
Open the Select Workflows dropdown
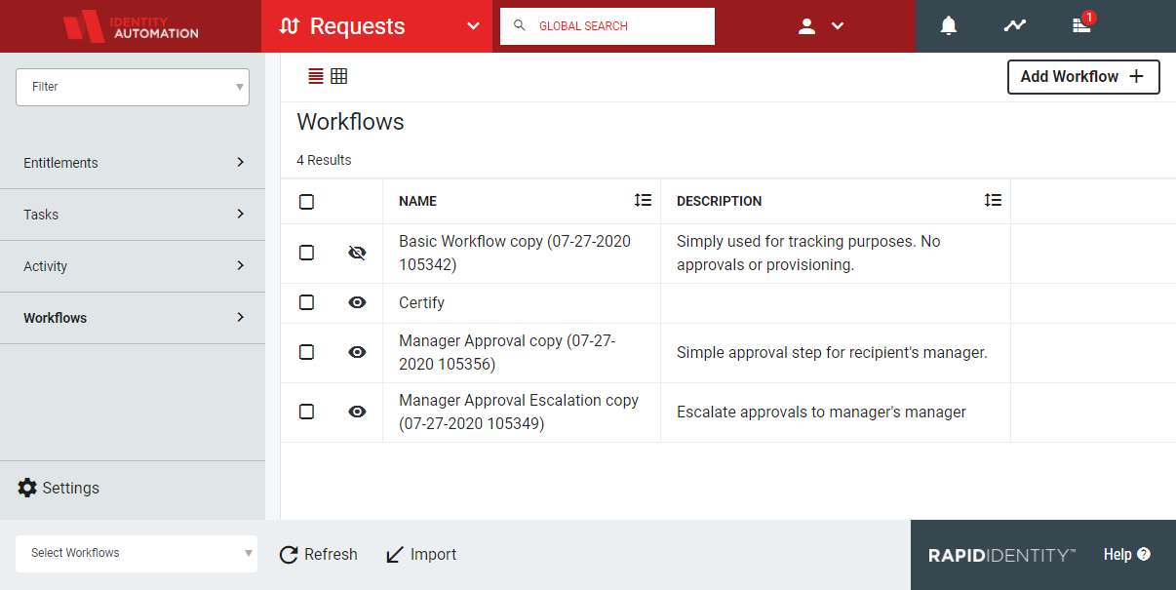[137, 553]
